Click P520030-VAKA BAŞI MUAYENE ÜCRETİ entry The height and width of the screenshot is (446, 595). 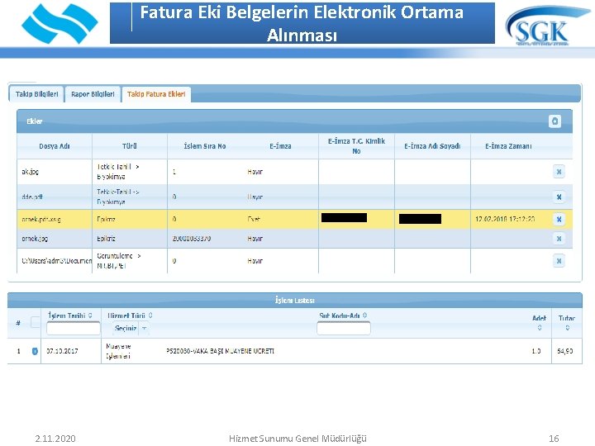220,351
